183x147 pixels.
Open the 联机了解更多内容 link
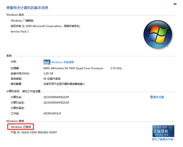(163, 139)
